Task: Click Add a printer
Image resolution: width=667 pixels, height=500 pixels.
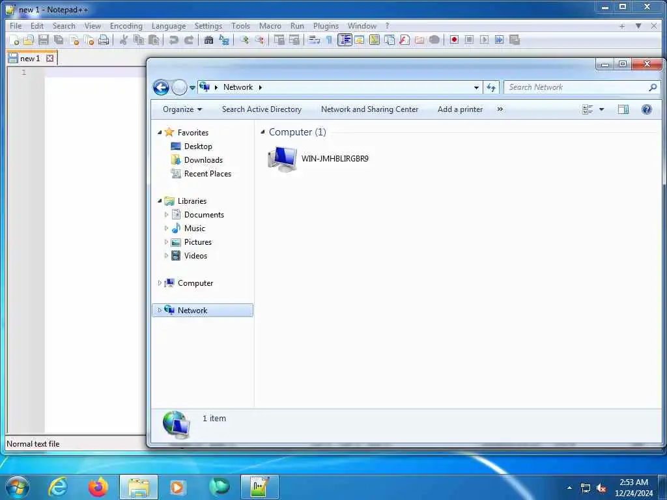Action: pyautogui.click(x=460, y=109)
